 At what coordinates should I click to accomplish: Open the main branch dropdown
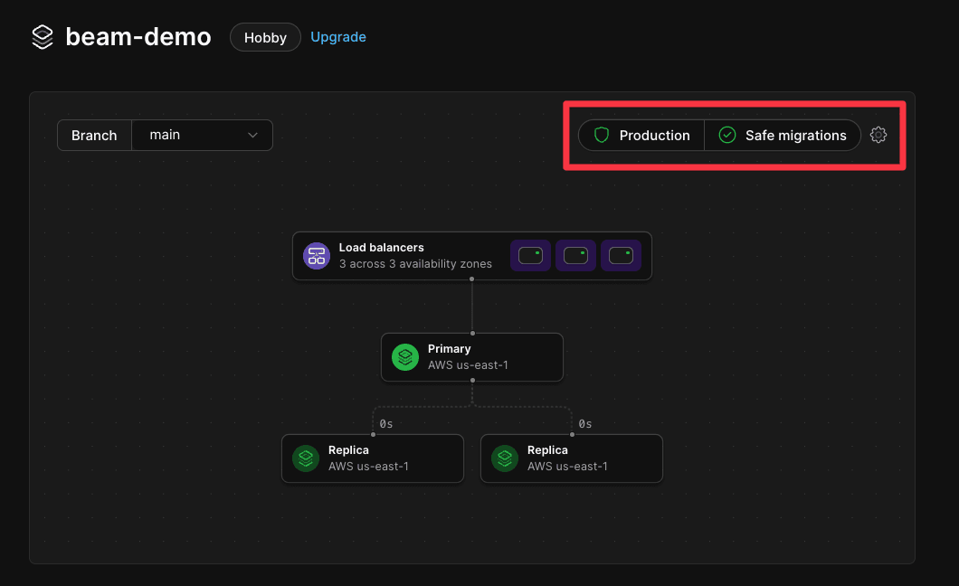pos(203,135)
